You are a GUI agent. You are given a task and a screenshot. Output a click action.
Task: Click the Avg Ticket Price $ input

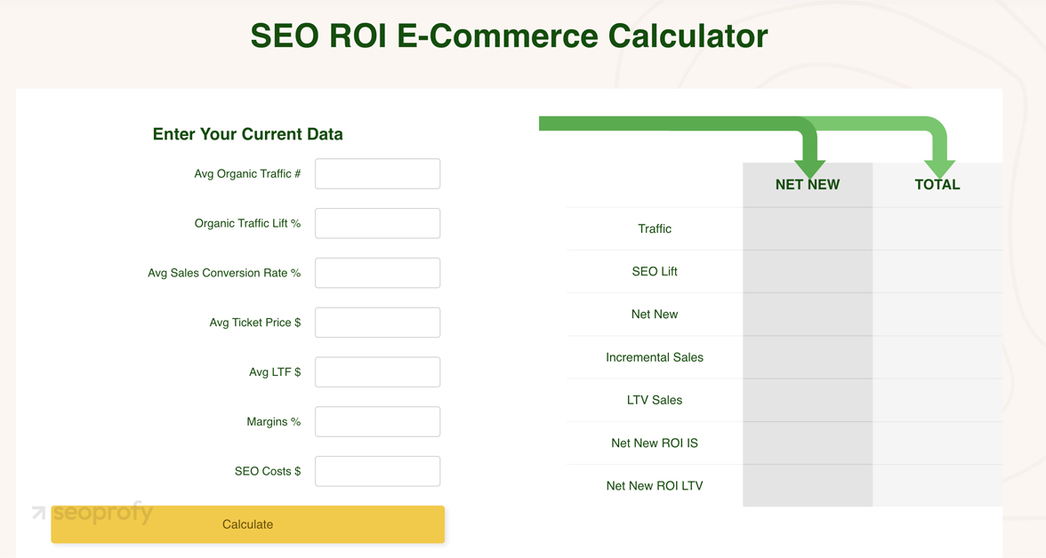pyautogui.click(x=377, y=323)
